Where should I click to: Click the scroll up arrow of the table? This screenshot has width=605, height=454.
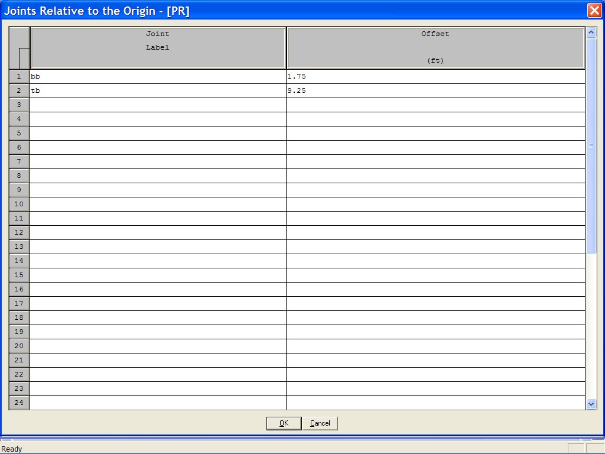[x=591, y=33]
